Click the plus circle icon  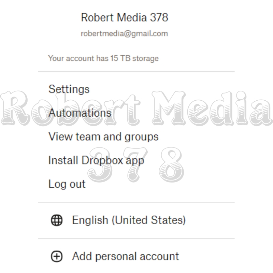coord(57,256)
